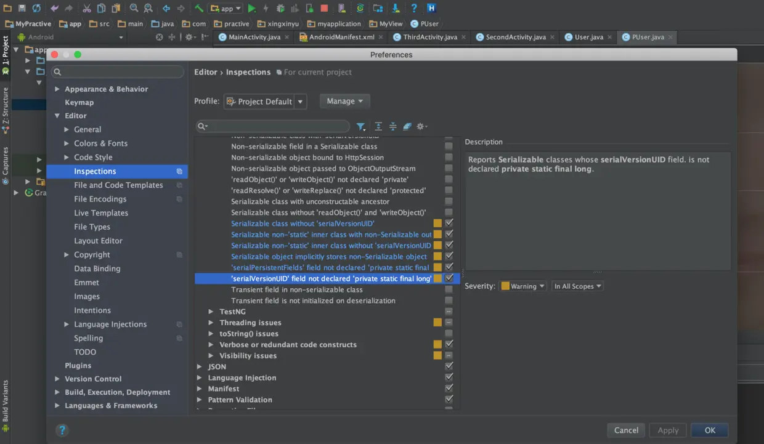Open the Manage dropdown button
The width and height of the screenshot is (764, 444).
coord(344,101)
